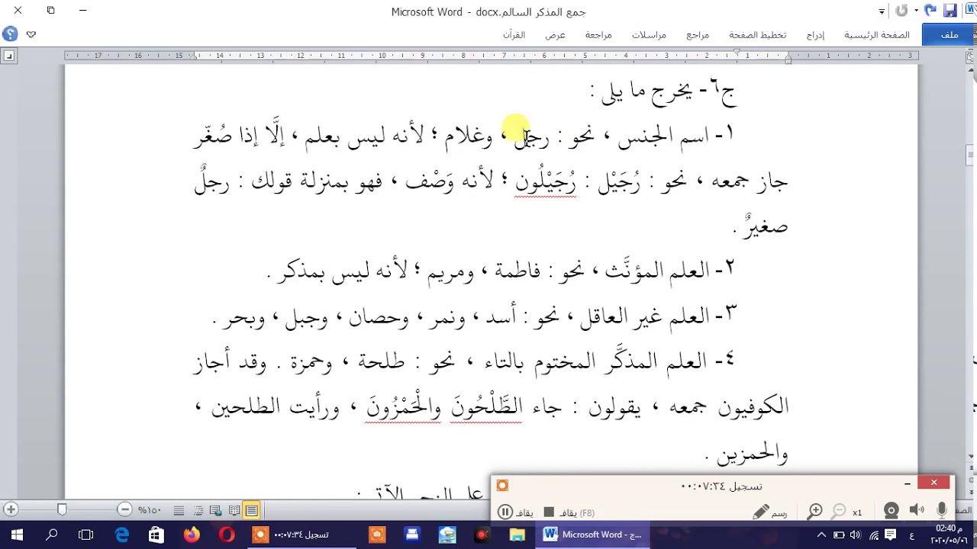Open Word help via the blue question icon

click(10, 34)
